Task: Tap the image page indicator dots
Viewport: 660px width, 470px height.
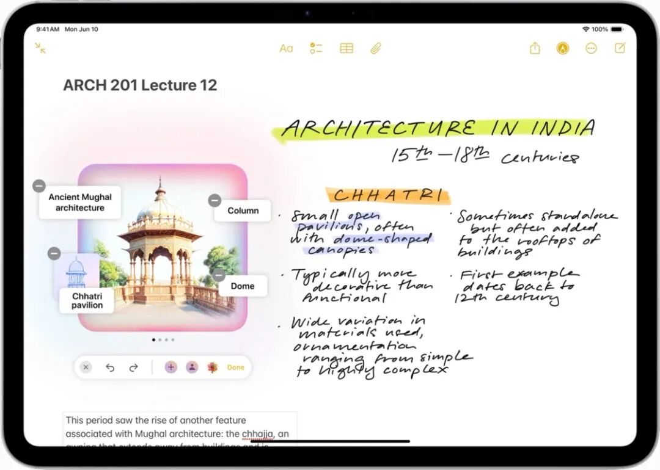Action: pyautogui.click(x=163, y=339)
